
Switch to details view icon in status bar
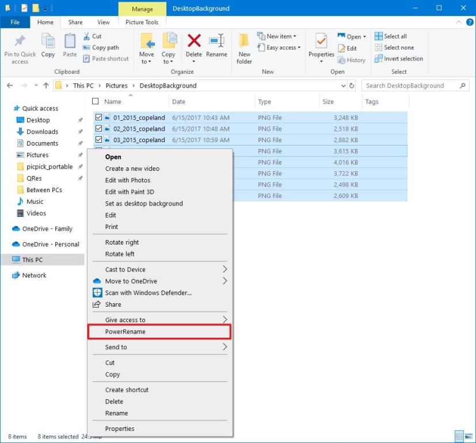[x=459, y=436]
